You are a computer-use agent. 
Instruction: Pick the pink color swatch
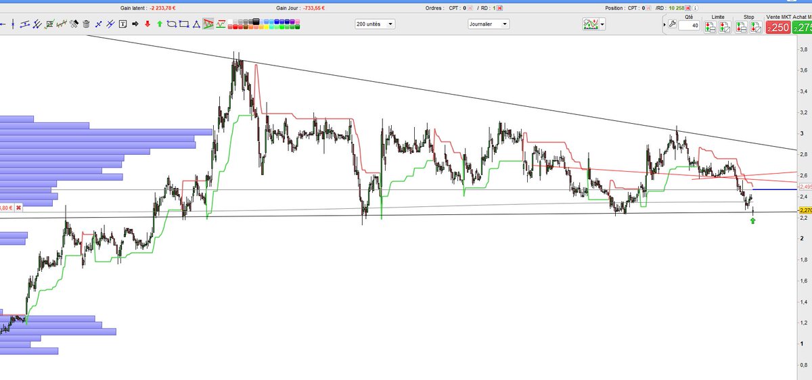click(298, 22)
